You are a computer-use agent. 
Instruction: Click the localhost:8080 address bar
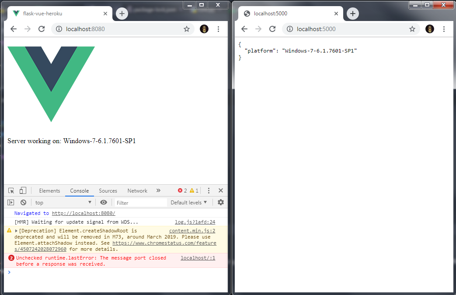(x=122, y=29)
